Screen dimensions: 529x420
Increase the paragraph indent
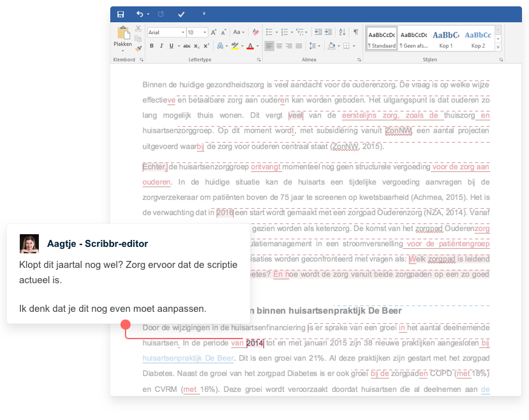(328, 32)
